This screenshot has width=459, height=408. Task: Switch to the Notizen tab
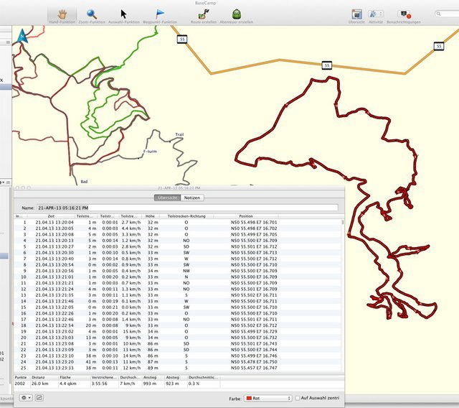[191, 198]
